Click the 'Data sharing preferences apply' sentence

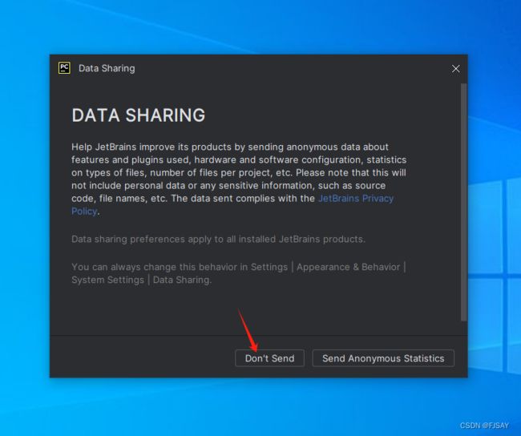218,240
